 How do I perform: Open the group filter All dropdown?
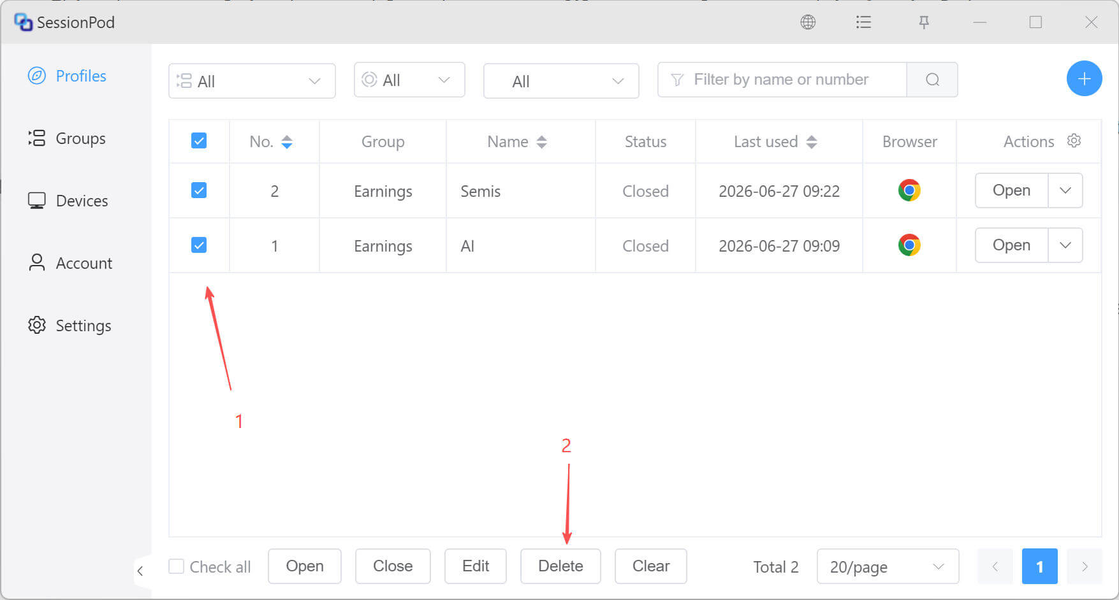[252, 81]
